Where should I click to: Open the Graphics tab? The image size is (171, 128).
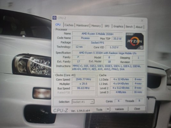[118, 27]
